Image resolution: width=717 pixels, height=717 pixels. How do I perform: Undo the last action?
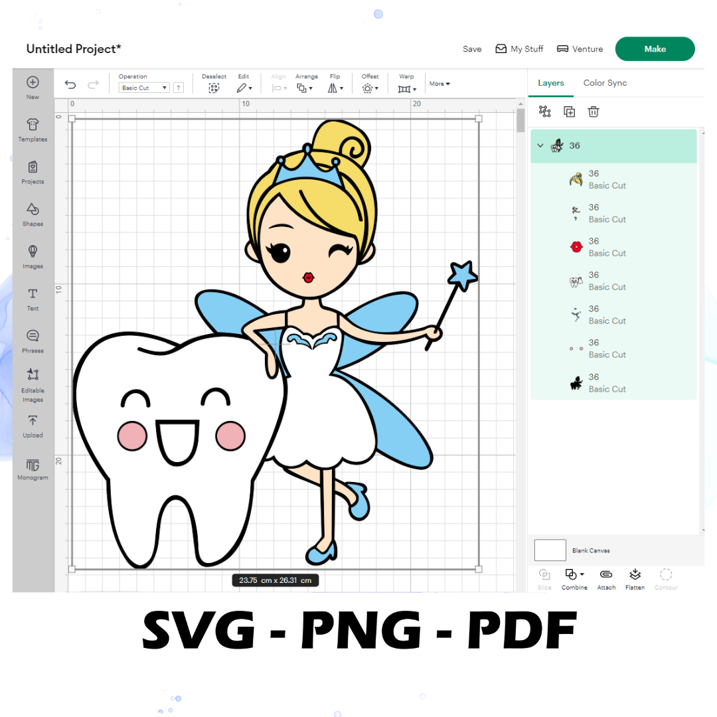[70, 84]
